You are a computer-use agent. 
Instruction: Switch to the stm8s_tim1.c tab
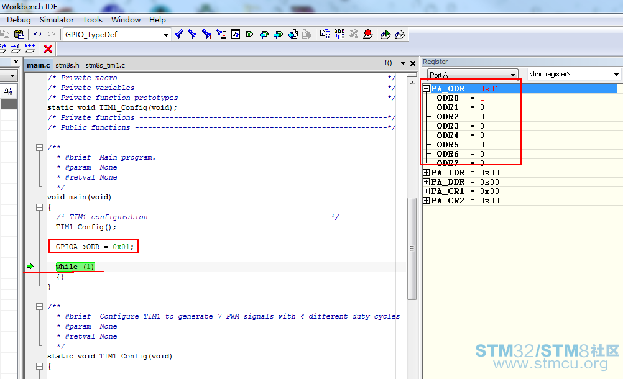click(105, 65)
